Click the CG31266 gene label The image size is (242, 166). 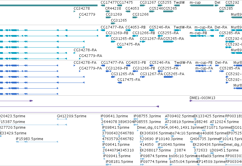pyautogui.click(x=140, y=14)
